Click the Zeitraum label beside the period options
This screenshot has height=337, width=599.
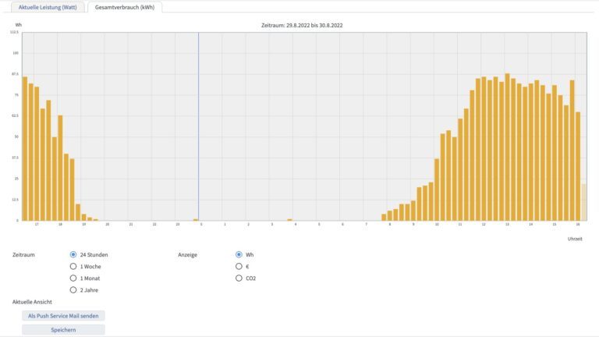tap(23, 255)
